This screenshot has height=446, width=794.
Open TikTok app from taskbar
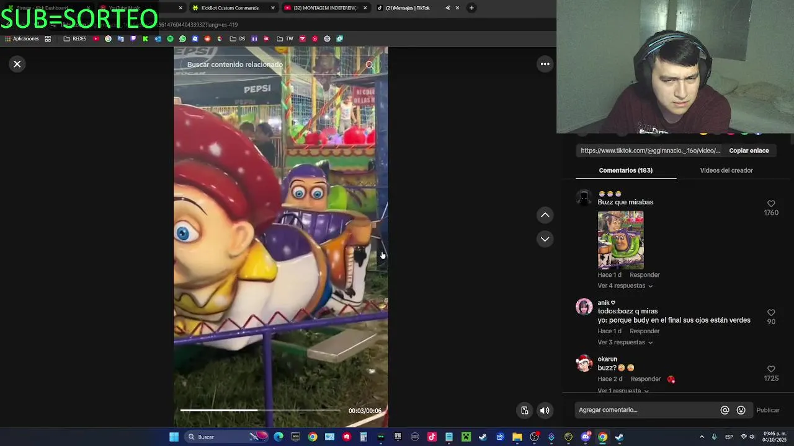pyautogui.click(x=432, y=437)
